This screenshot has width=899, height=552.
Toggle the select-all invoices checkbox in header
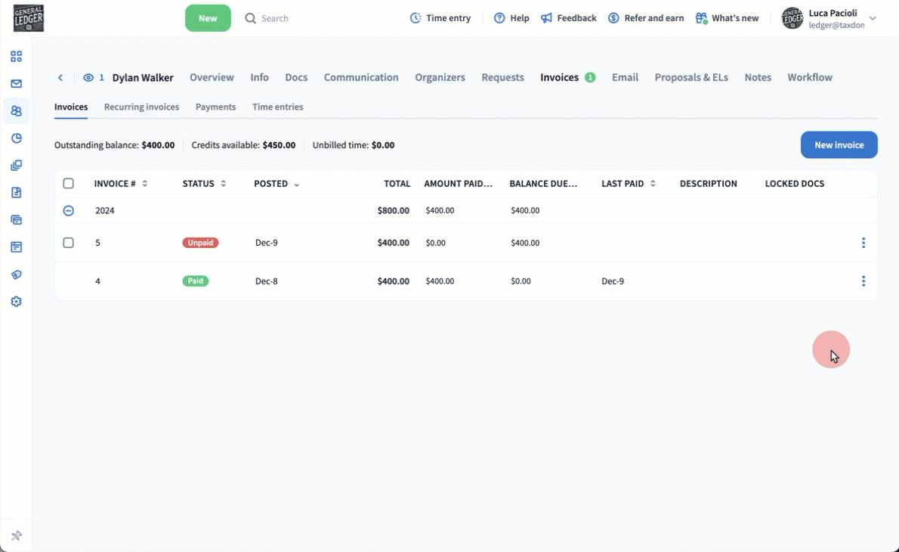pyautogui.click(x=69, y=184)
